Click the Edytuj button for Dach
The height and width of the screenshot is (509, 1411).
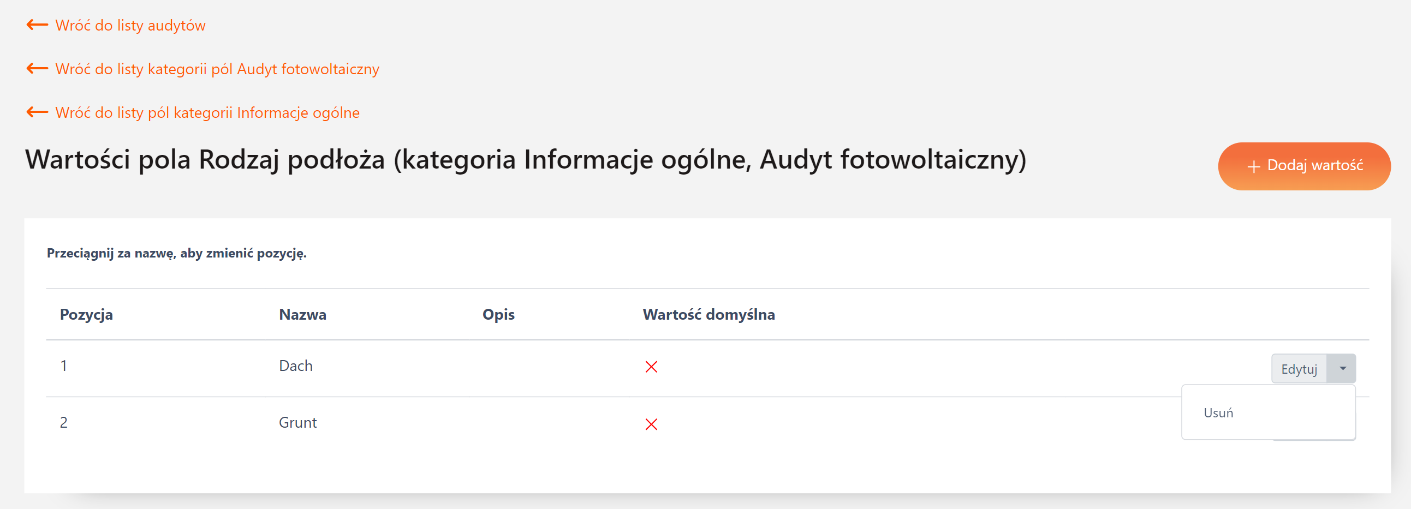1298,369
